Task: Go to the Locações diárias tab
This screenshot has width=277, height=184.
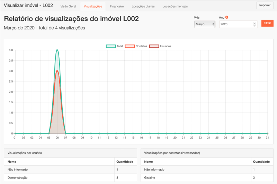Action: tap(143, 6)
